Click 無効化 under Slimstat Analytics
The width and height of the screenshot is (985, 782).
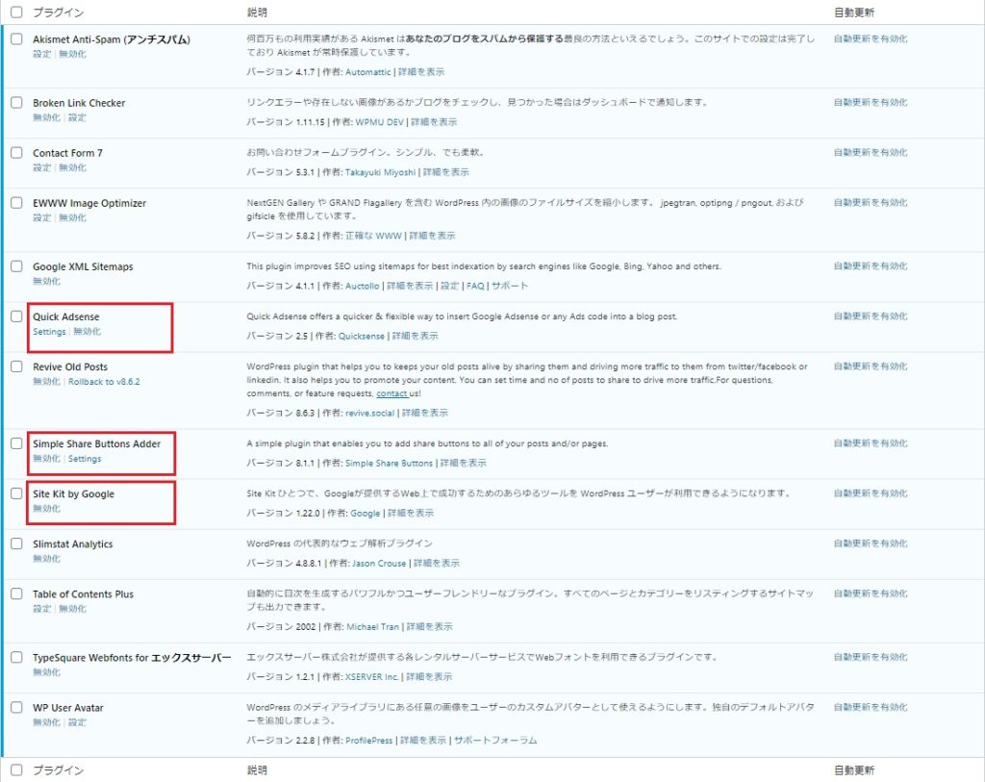coord(46,559)
